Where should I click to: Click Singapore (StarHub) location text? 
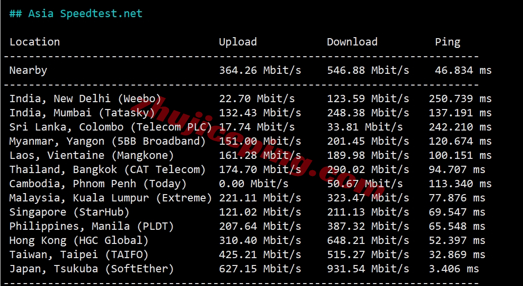tap(69, 212)
